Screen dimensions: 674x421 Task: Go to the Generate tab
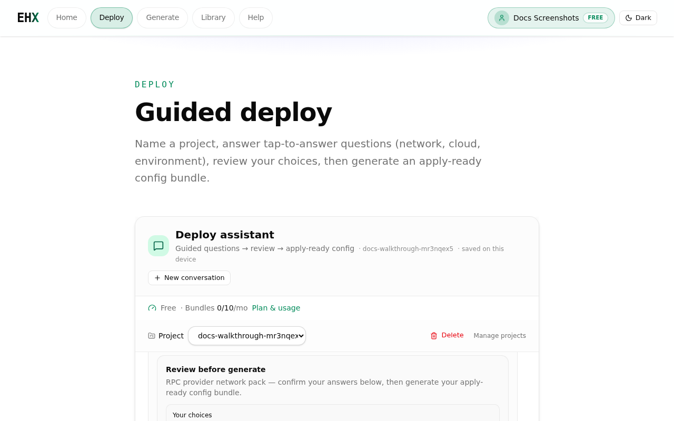[163, 18]
